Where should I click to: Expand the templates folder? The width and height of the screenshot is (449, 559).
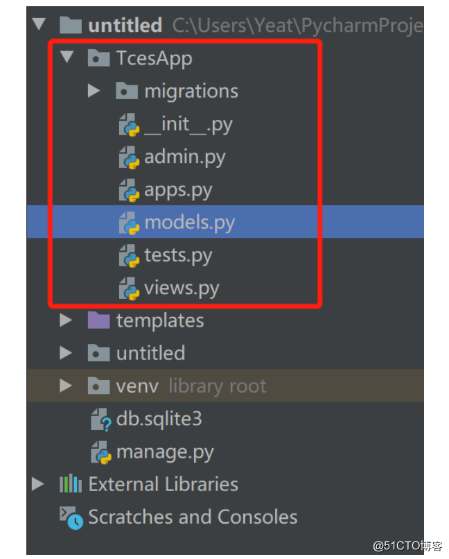point(66,320)
